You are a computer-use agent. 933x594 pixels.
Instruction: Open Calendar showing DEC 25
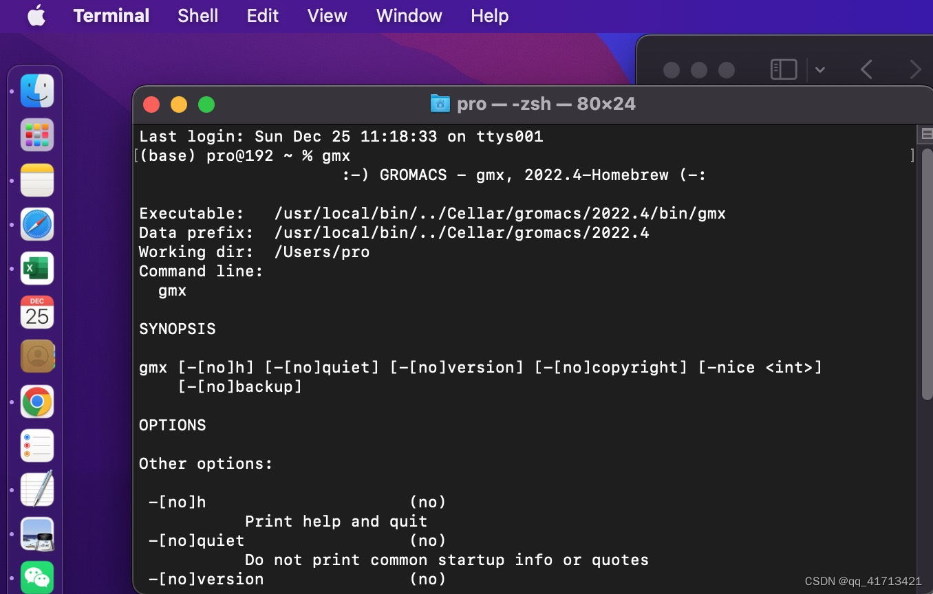[37, 312]
